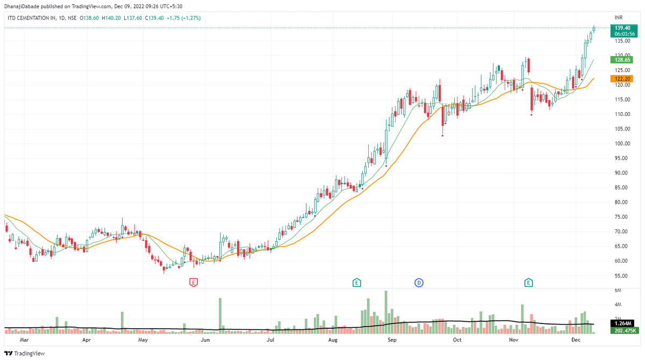Click the Nov label on time axis
The width and height of the screenshot is (645, 361).
(513, 340)
